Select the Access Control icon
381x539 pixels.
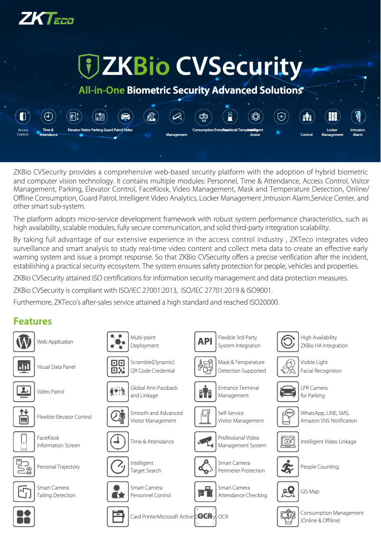click(23, 116)
